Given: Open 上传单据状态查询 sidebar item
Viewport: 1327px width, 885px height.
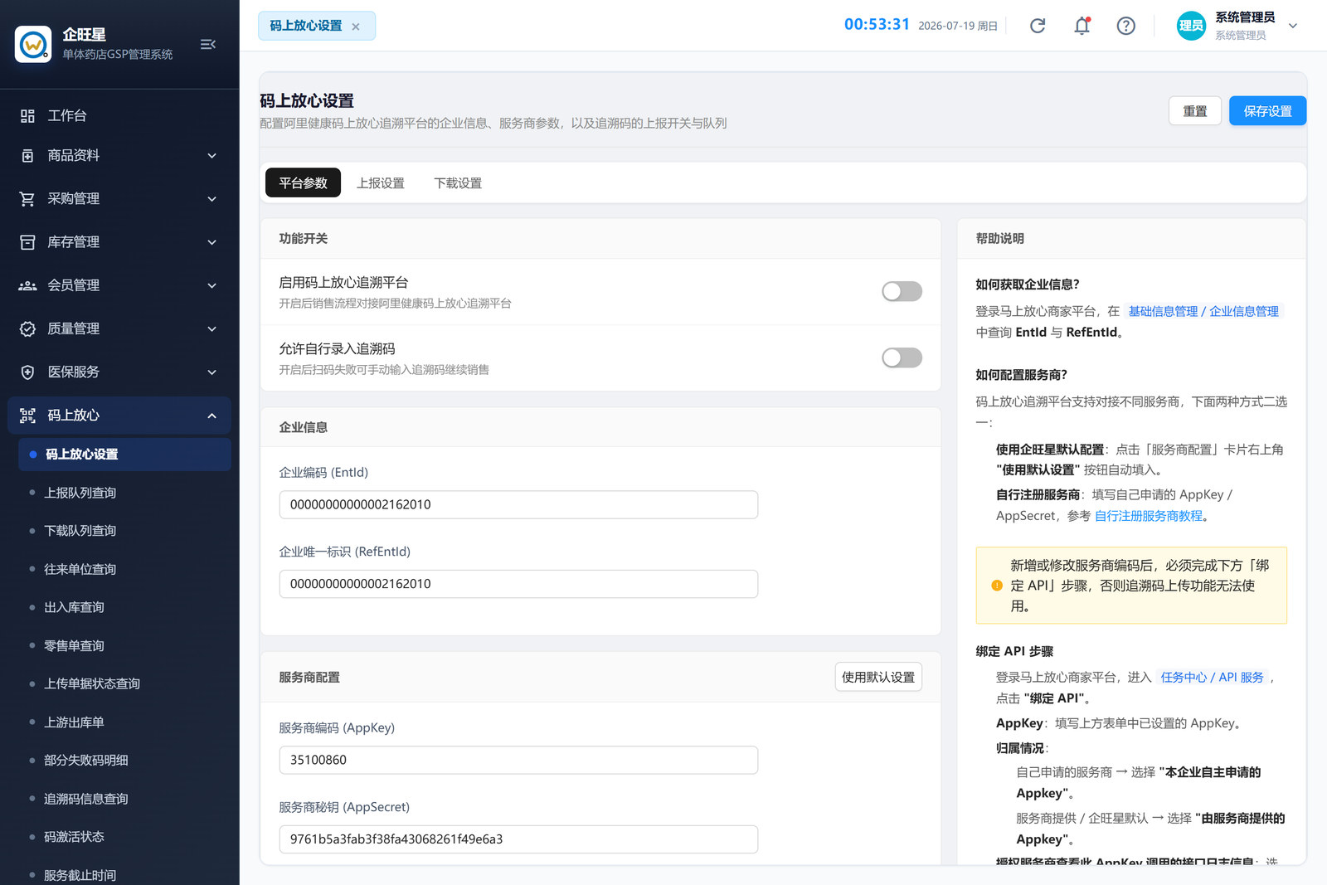Looking at the screenshot, I should click(124, 684).
